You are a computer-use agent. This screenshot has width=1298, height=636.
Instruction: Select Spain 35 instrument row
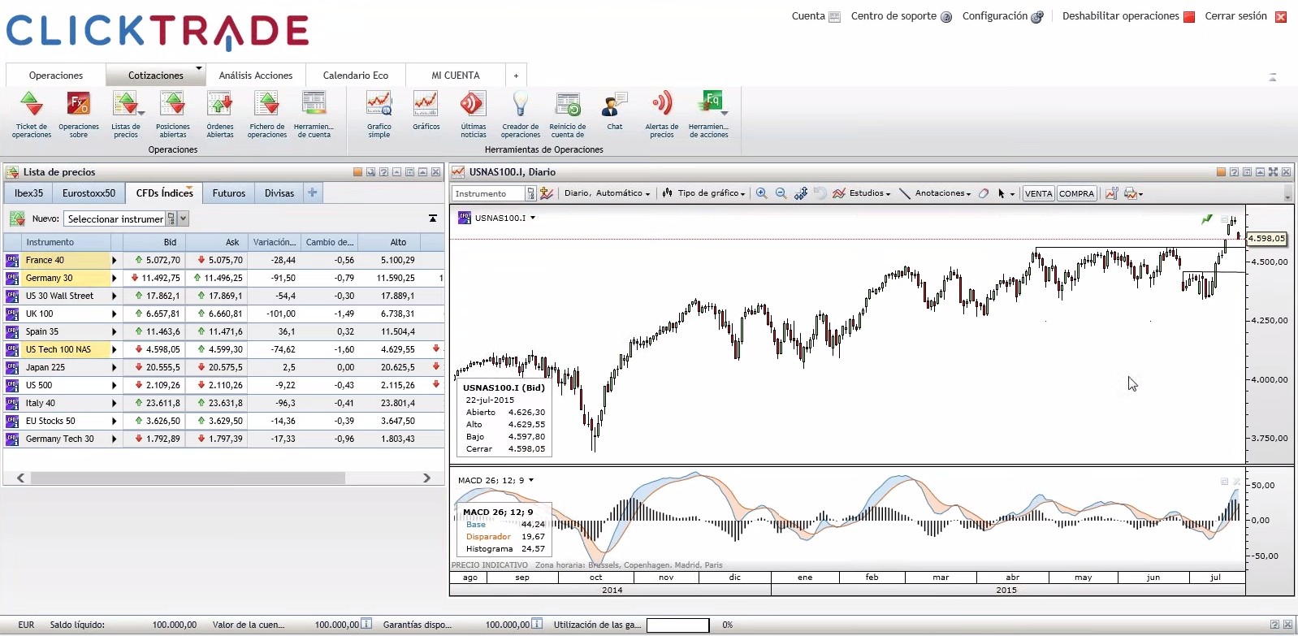223,331
